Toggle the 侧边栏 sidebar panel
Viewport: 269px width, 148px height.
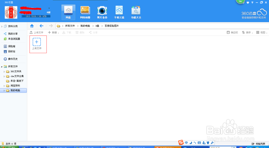pos(232,33)
